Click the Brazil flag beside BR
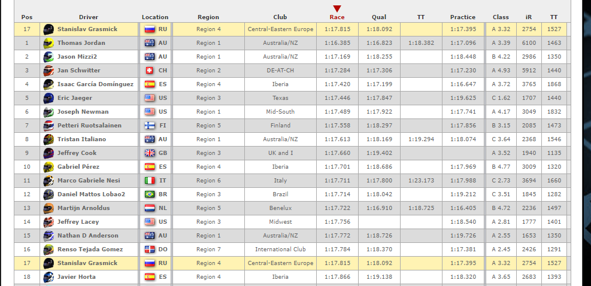Image resolution: width=591 pixels, height=286 pixels. (x=150, y=194)
